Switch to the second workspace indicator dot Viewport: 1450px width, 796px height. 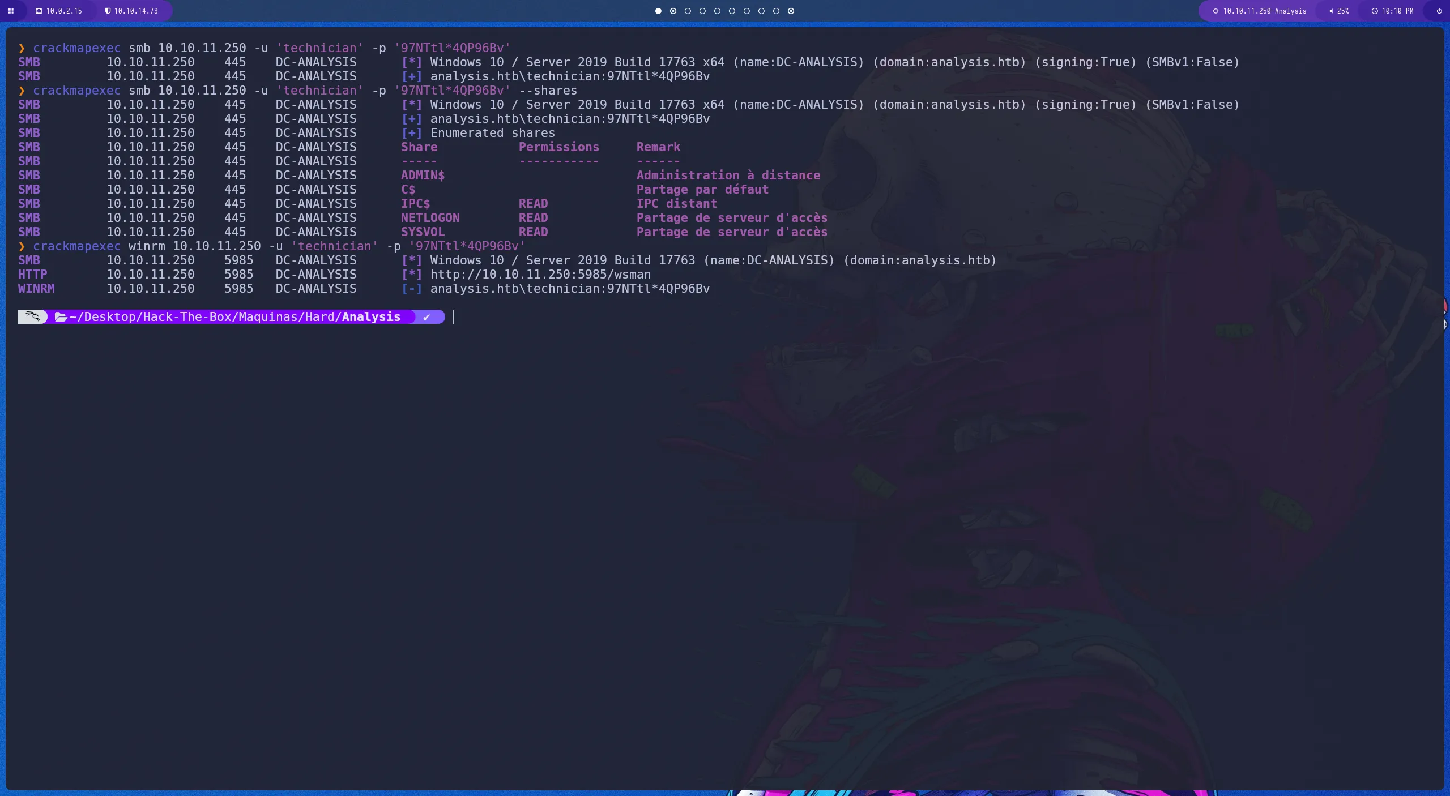(x=673, y=11)
